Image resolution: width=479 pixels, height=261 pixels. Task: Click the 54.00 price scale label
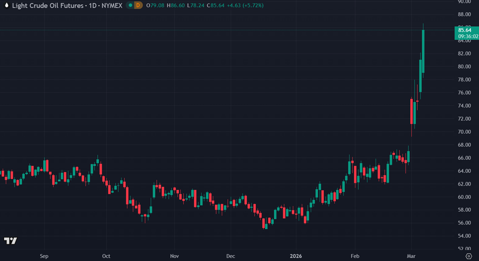coord(464,236)
